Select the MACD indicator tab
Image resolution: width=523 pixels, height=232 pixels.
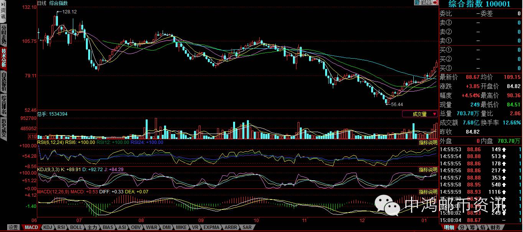point(31,227)
